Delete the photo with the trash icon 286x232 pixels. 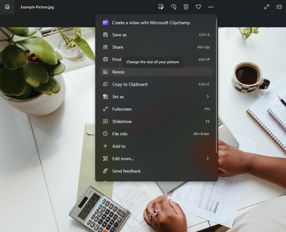tap(186, 7)
